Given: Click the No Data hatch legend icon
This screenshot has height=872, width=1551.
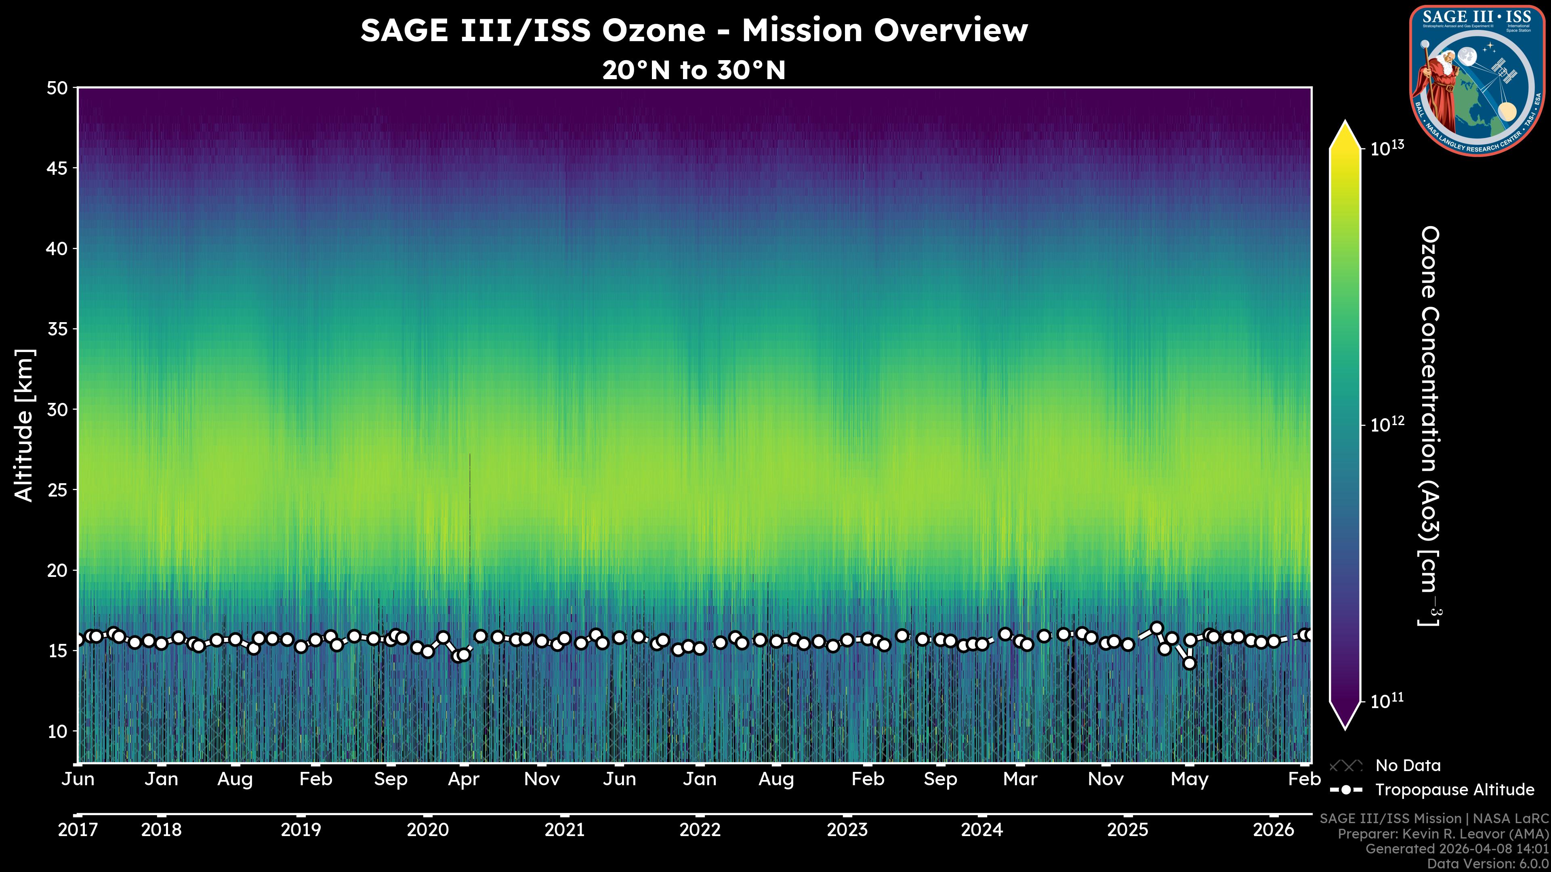Looking at the screenshot, I should point(1346,765).
